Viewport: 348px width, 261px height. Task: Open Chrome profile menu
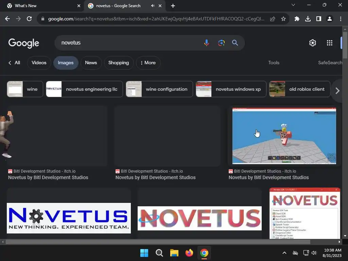pos(330,19)
